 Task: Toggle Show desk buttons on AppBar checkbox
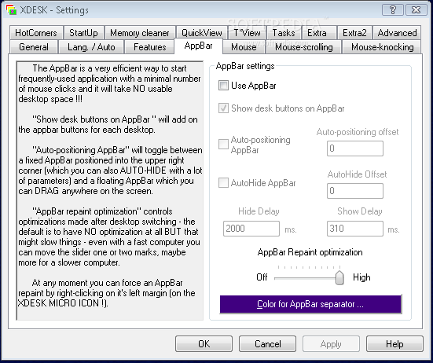223,108
